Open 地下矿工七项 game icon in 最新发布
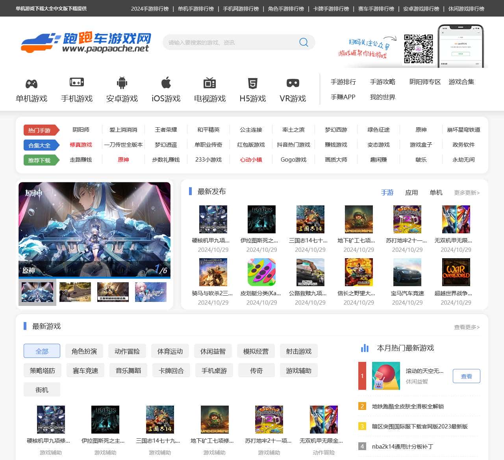Screen dimensions: 504x460 pos(359,219)
